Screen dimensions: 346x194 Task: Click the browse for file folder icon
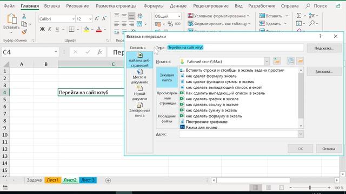[300, 61]
